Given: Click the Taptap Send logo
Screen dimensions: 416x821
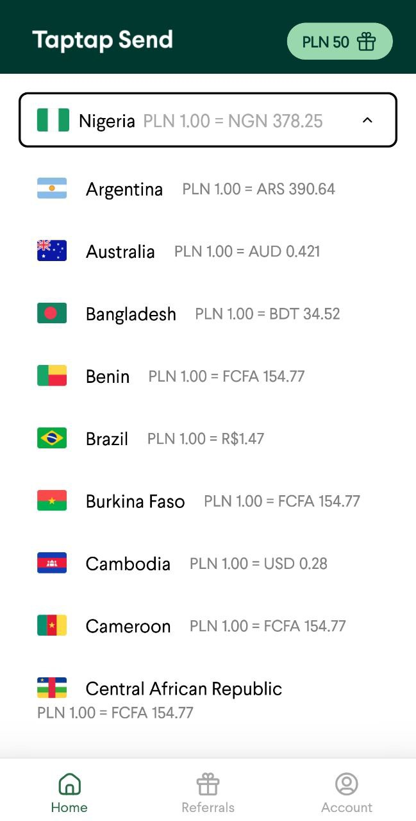Looking at the screenshot, I should [x=103, y=40].
